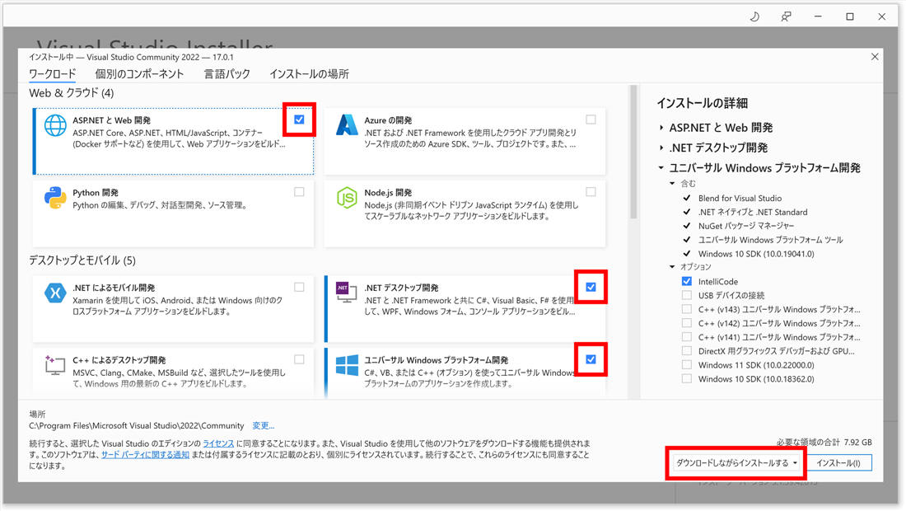Switch to the 個別のコンポーネント tab
Screen dimensions: 906x511
(139, 74)
